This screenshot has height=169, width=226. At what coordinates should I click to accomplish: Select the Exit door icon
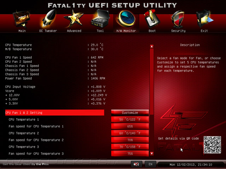[x=204, y=19]
